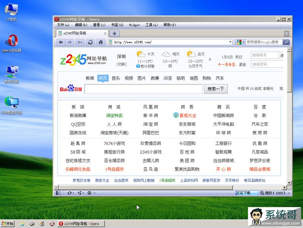Image resolution: width=303 pixels, height=228 pixels.
Task: Open the search engine selector dropdown
Action: coord(244,42)
